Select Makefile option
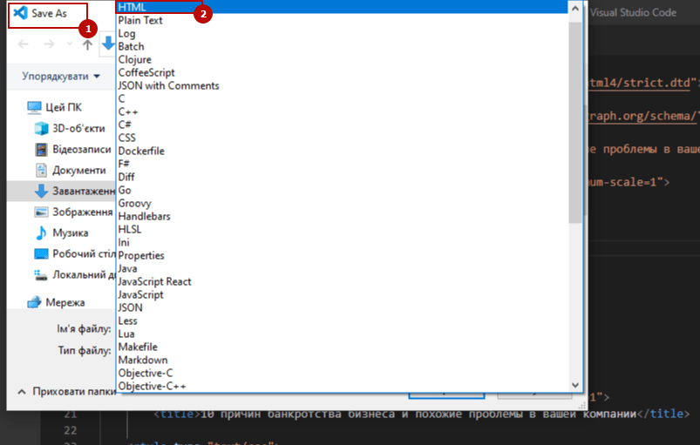Screen dimensions: 700x445 342,347
